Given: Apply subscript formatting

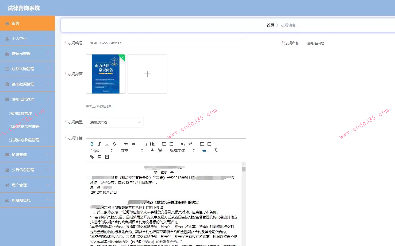Looking at the screenshot, I should (x=182, y=144).
